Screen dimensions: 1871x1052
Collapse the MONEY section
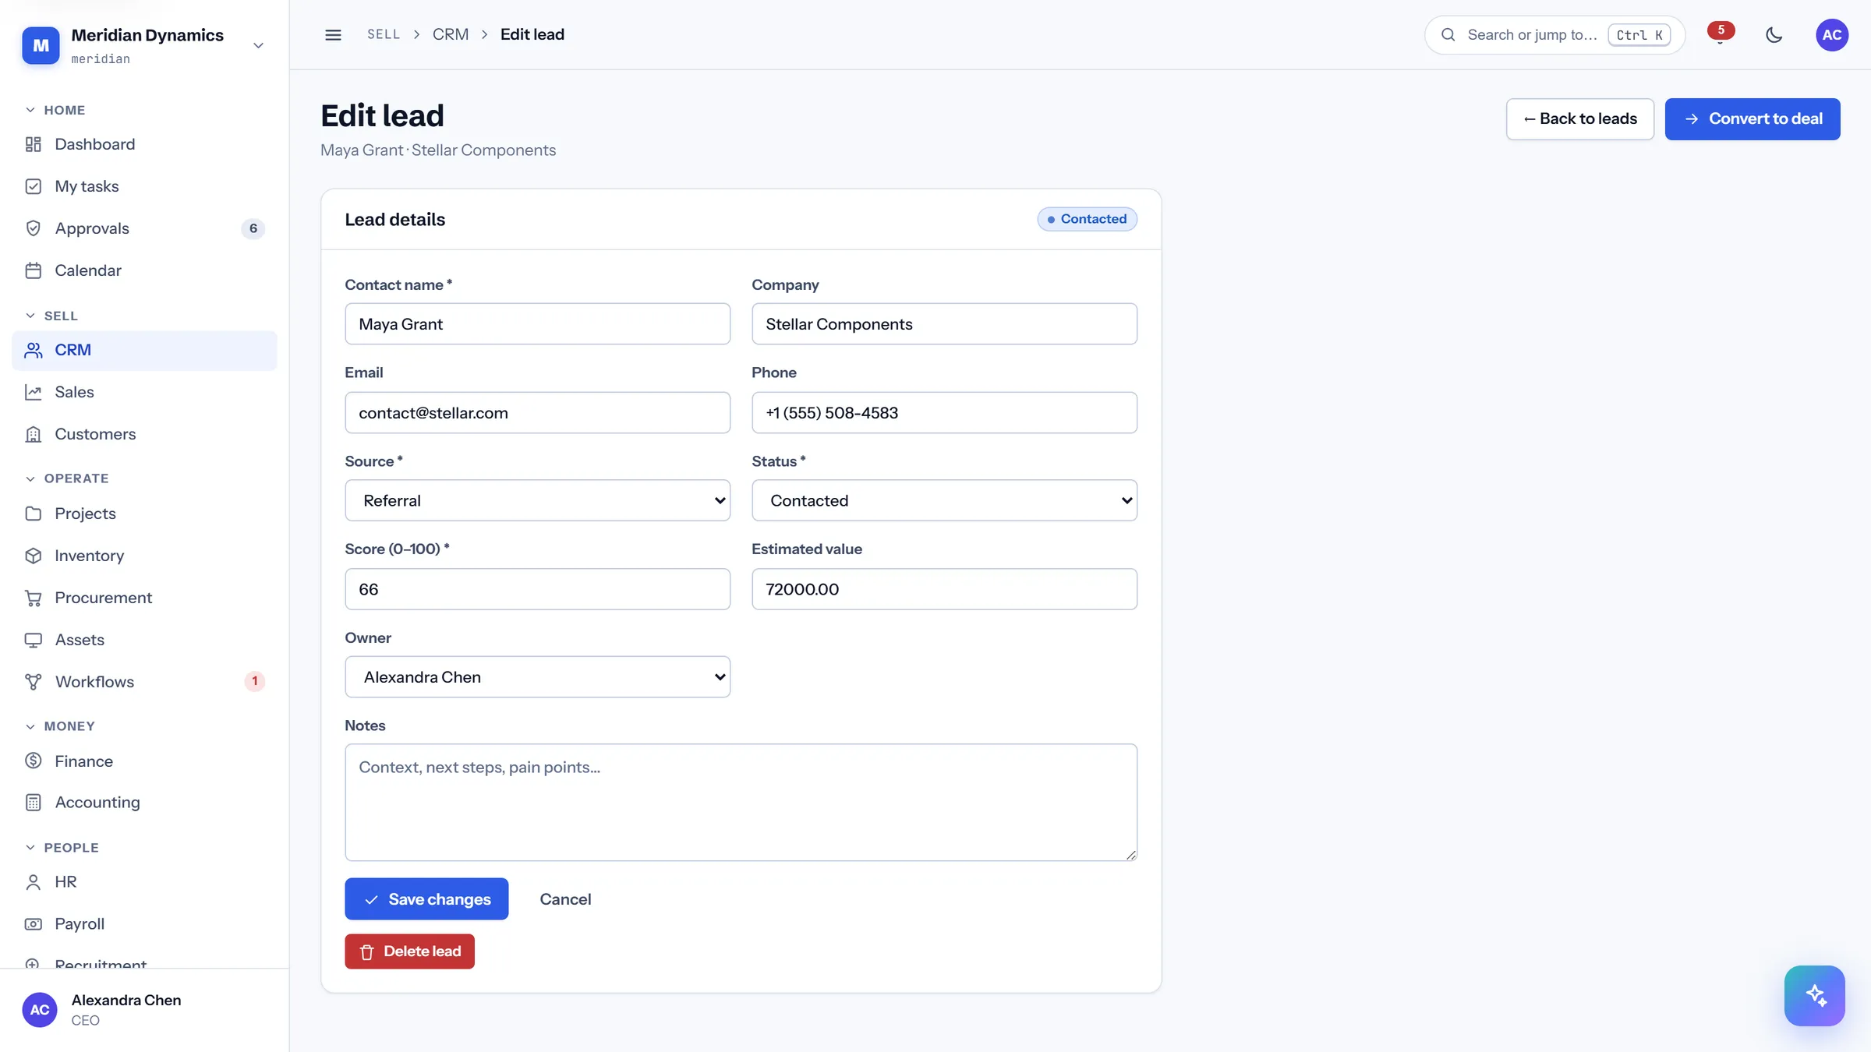tap(60, 726)
